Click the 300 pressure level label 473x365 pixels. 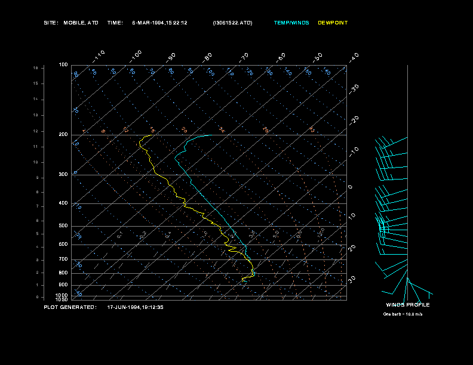[63, 174]
